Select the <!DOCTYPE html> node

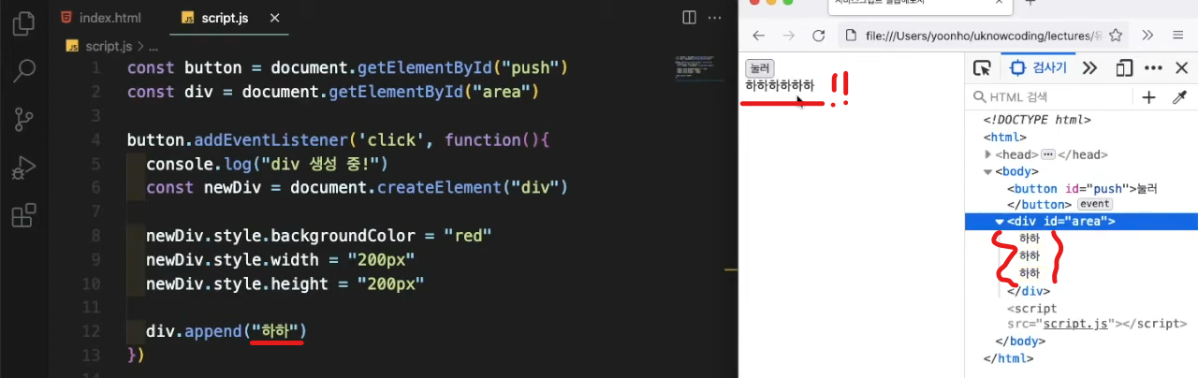tap(1037, 120)
